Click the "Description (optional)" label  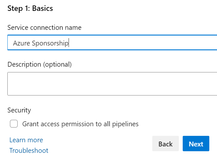pyautogui.click(x=39, y=64)
